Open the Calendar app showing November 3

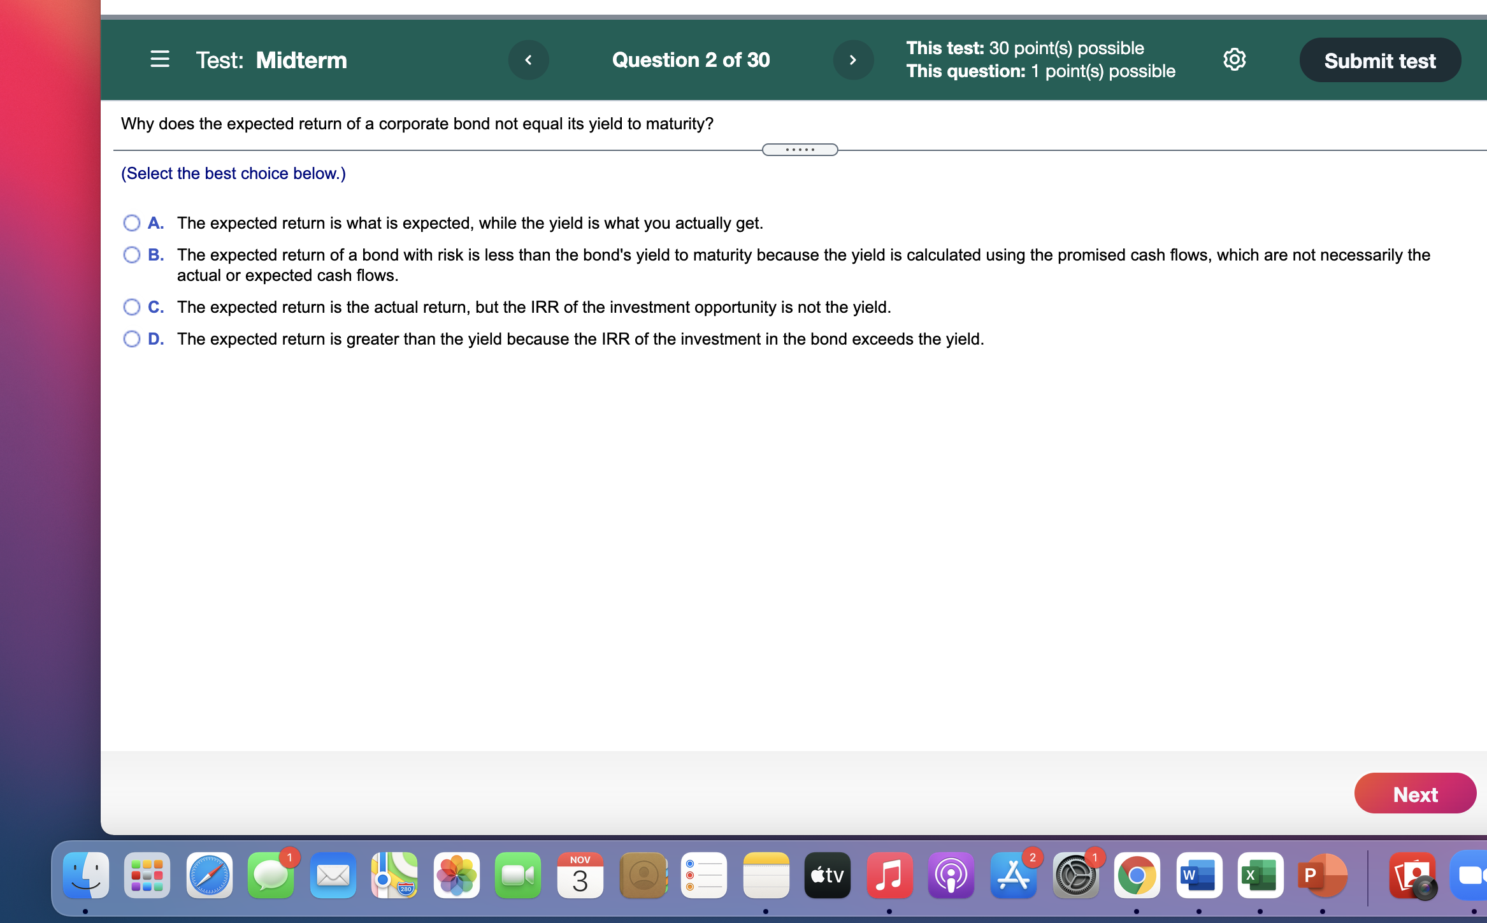coord(580,876)
